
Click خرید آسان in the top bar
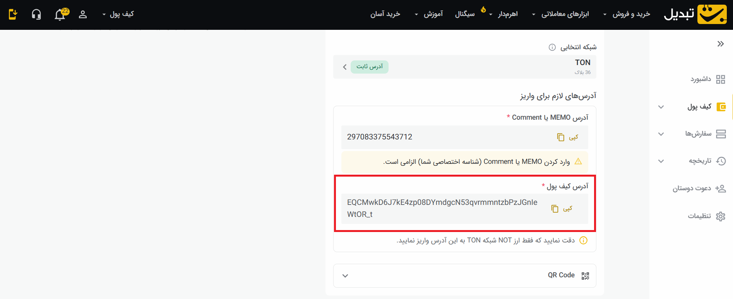pos(385,14)
